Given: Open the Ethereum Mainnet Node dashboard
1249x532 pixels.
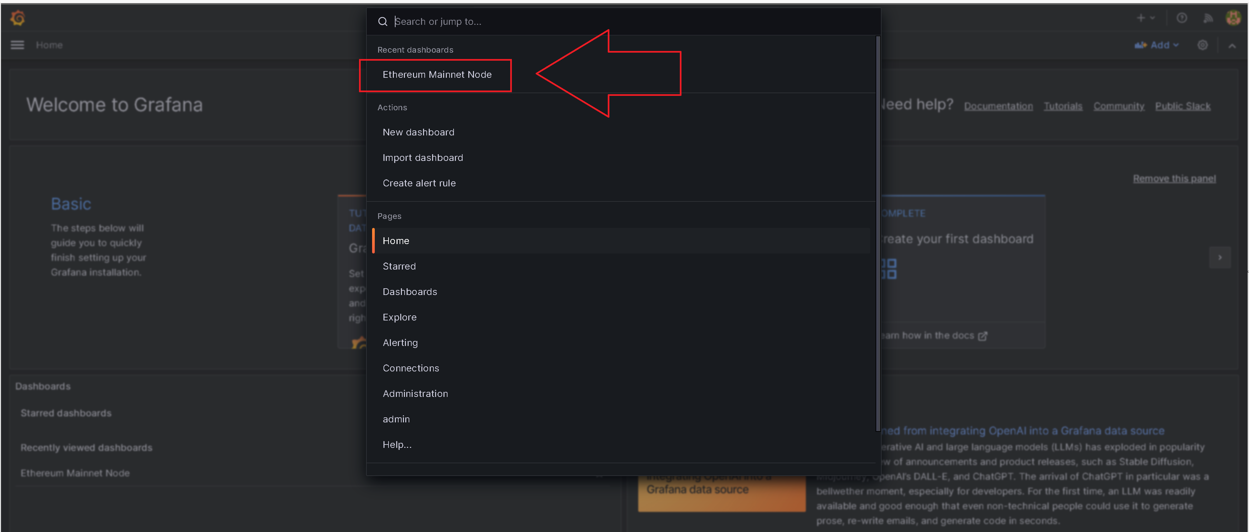Looking at the screenshot, I should tap(437, 74).
